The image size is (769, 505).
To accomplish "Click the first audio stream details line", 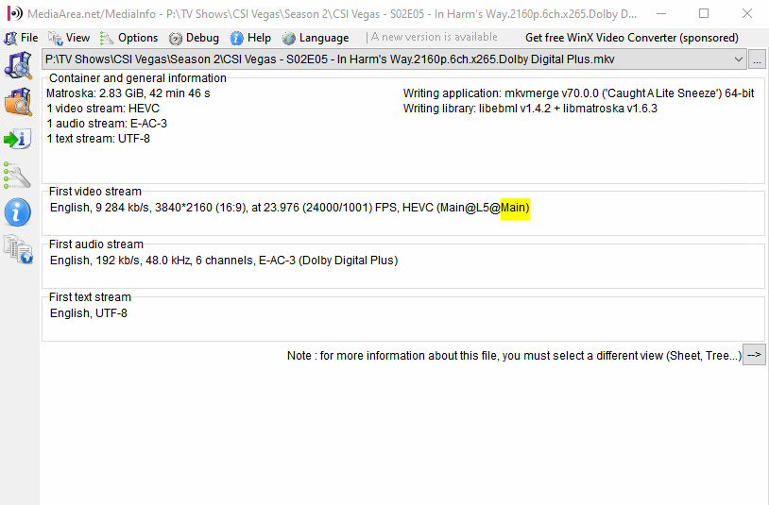I will [224, 261].
